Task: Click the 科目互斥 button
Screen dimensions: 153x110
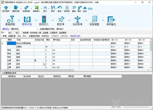Action: point(45,36)
